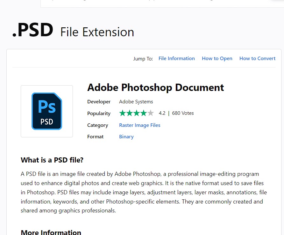This screenshot has width=284, height=235.
Task: Click the What is a PSD file? heading
Action: 52,160
